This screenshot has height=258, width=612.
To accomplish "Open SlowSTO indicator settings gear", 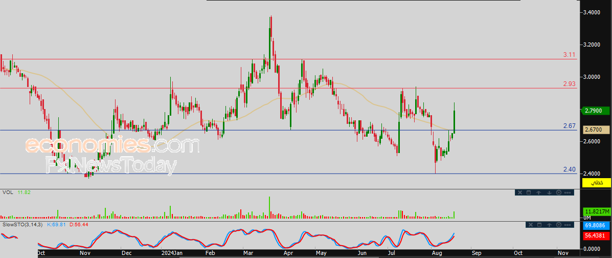I will tap(558, 225).
